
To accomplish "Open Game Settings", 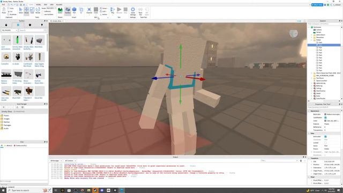I will click(133, 11).
